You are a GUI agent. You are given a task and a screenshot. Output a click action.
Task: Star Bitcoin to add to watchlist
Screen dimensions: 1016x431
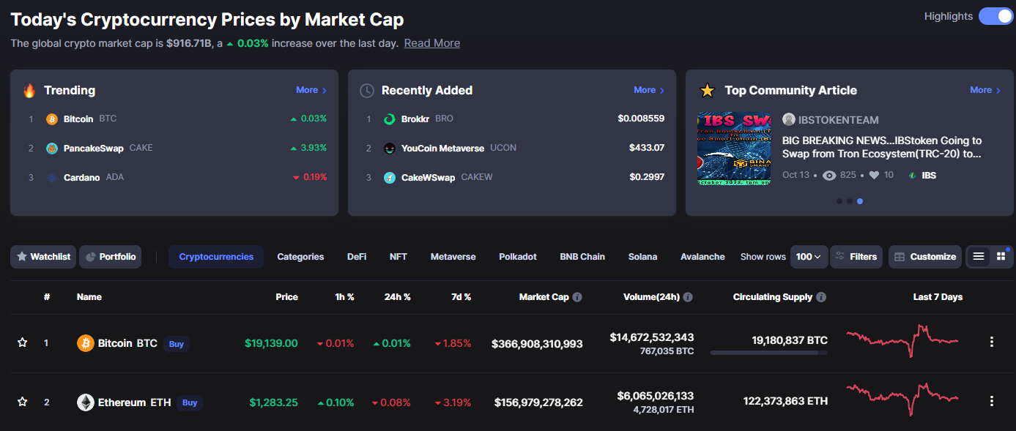(x=22, y=342)
